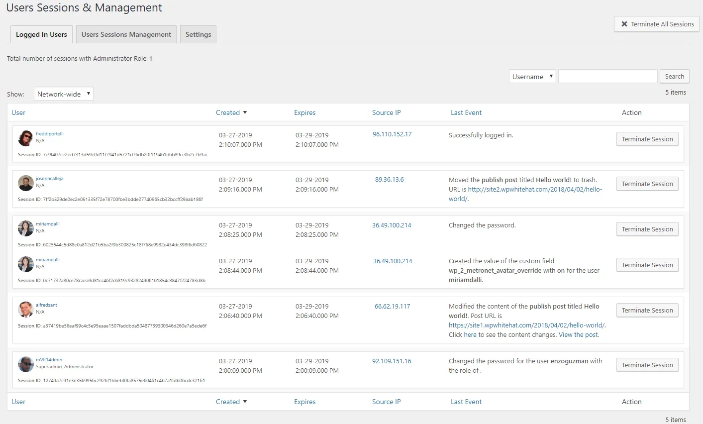703x424 pixels.
Task: Select the Logged In Users tab
Action: (x=41, y=34)
